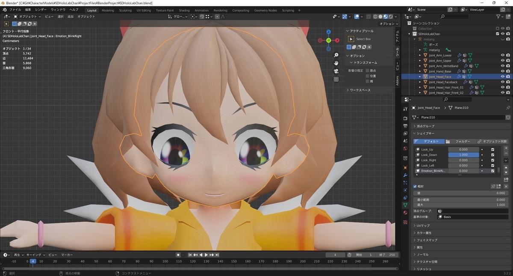Toggle Look_Up shape key checkbox
The height and width of the screenshot is (276, 513).
(492, 149)
